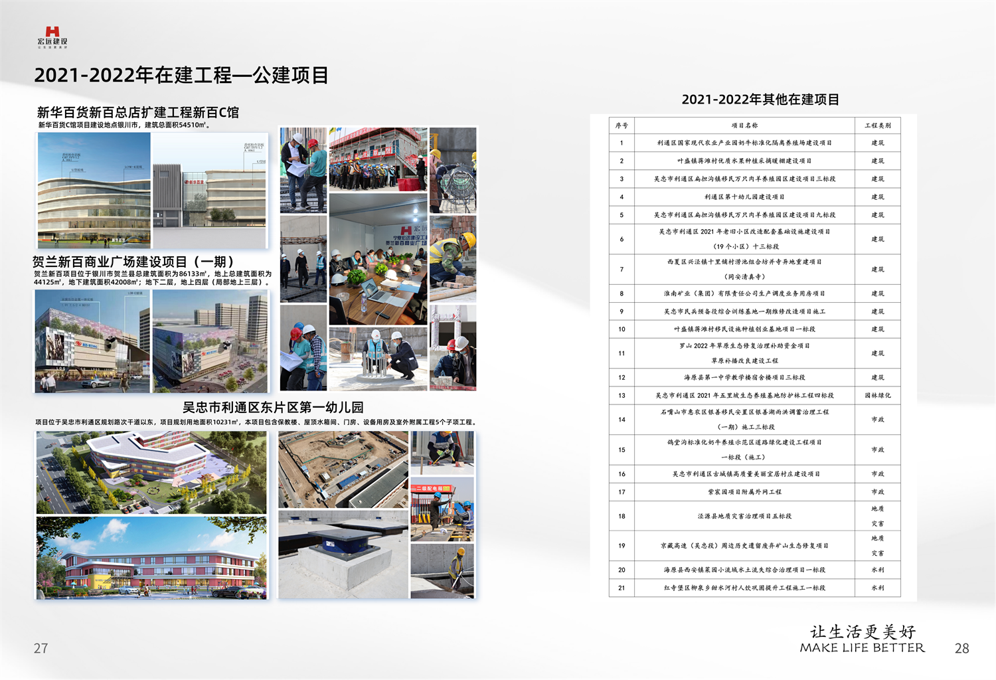Click the 序号 column header

click(622, 125)
